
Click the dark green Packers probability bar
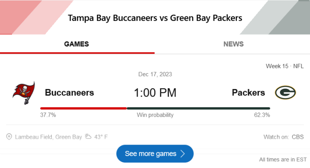click(198, 108)
